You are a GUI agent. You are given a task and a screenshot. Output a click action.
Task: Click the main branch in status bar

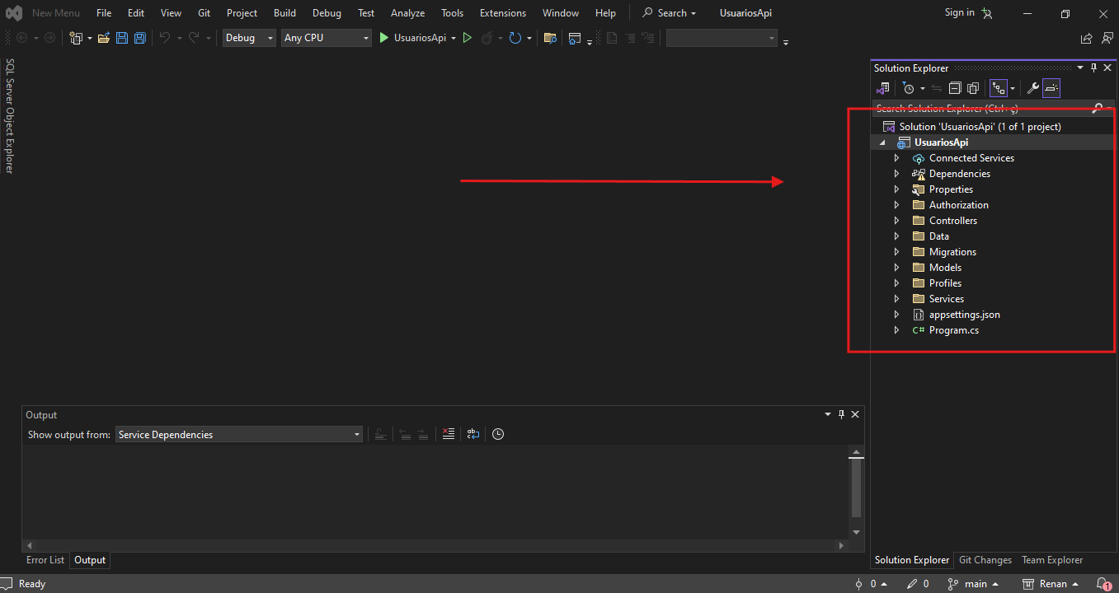click(973, 584)
